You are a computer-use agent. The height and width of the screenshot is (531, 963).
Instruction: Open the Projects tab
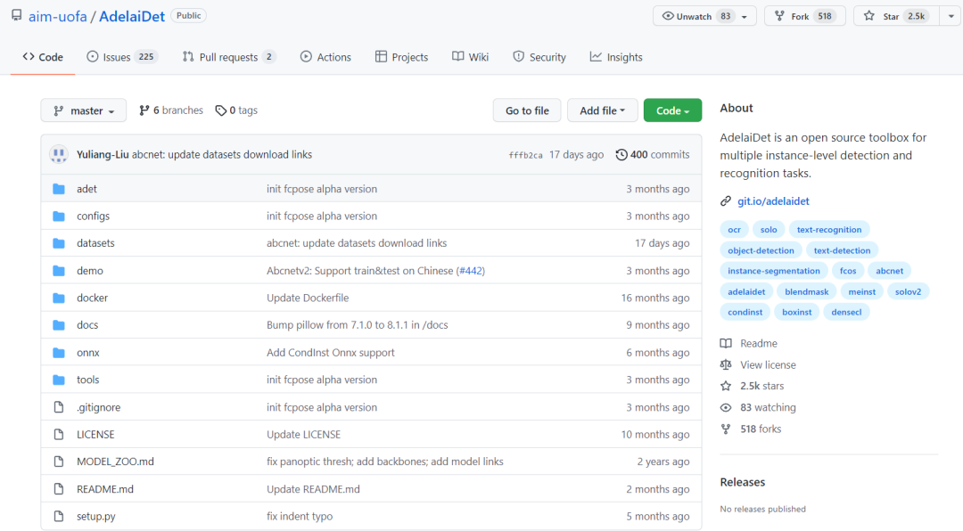(401, 57)
